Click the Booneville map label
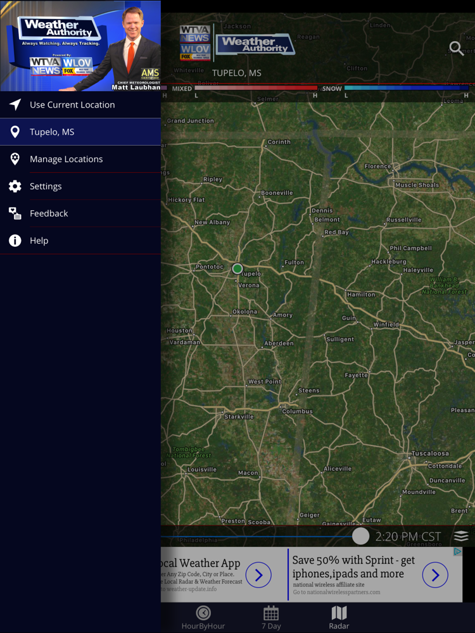475x633 pixels. pyautogui.click(x=277, y=193)
